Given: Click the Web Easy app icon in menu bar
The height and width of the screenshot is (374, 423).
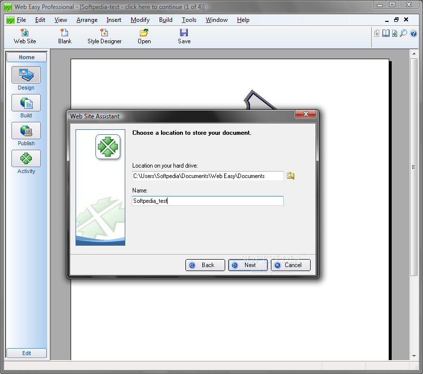Looking at the screenshot, I should (x=10, y=20).
